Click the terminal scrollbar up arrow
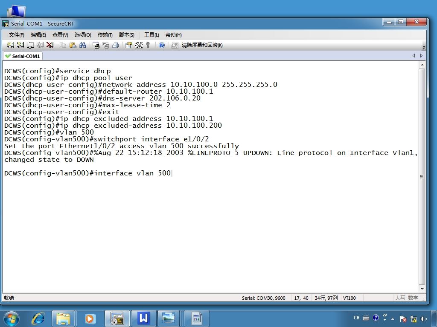This screenshot has height=327, width=437. tap(422, 65)
